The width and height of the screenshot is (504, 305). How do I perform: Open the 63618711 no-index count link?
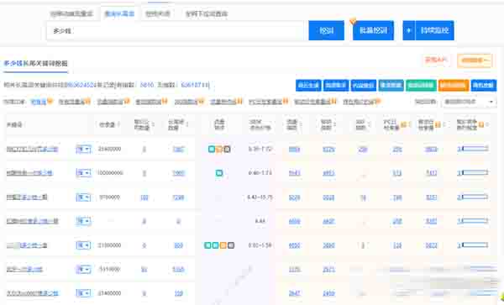coord(195,85)
